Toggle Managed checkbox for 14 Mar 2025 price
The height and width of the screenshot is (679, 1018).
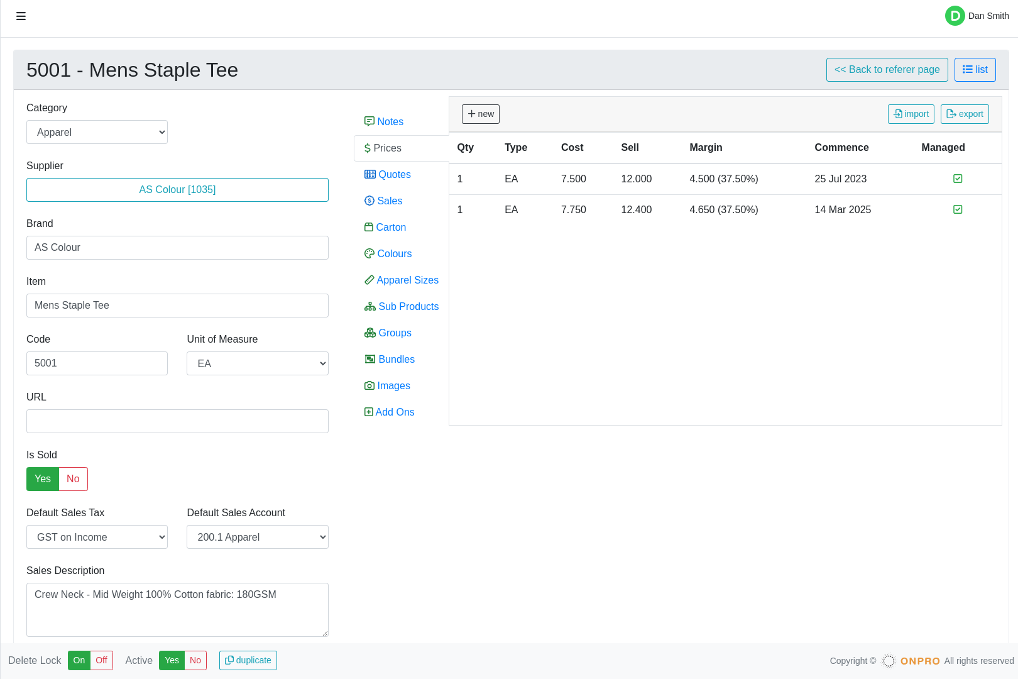958,209
